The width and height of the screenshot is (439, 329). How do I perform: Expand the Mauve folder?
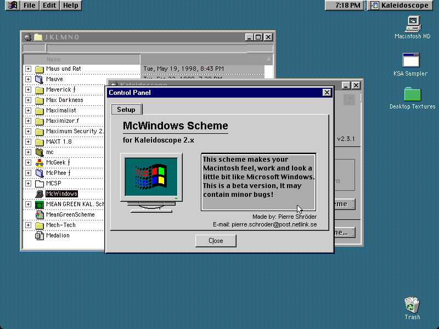(28, 79)
